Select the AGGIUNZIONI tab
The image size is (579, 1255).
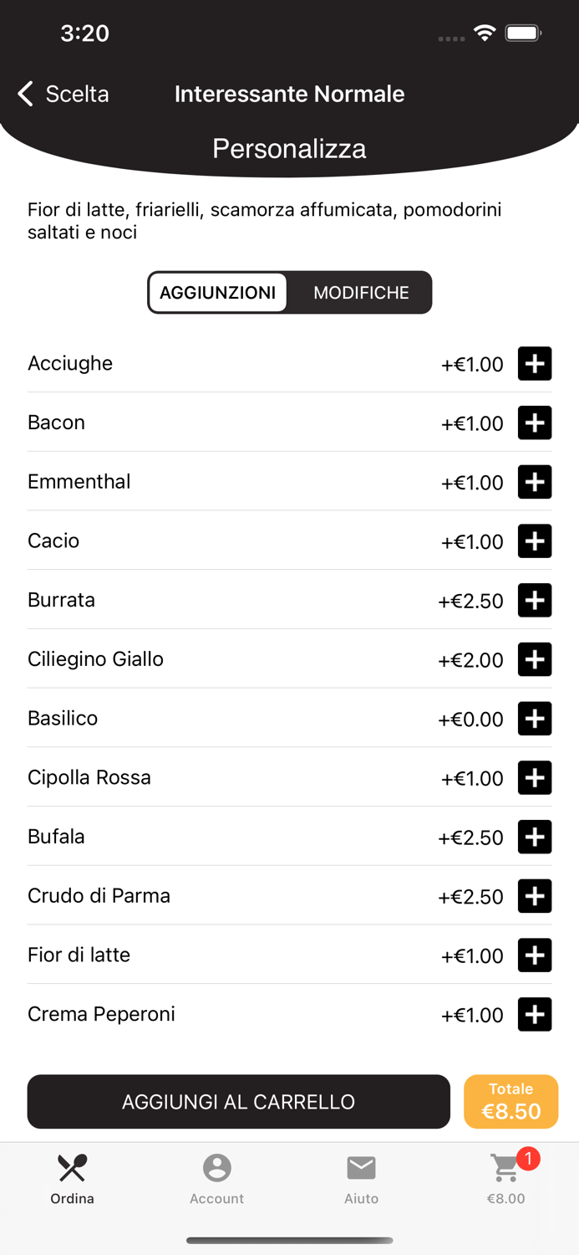(x=218, y=292)
